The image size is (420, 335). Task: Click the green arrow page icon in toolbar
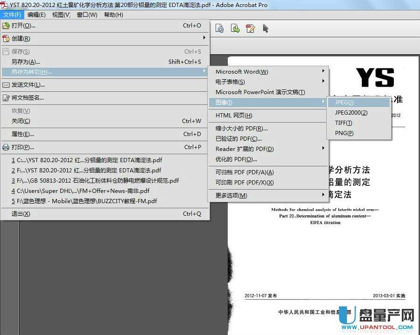[x=235, y=28]
